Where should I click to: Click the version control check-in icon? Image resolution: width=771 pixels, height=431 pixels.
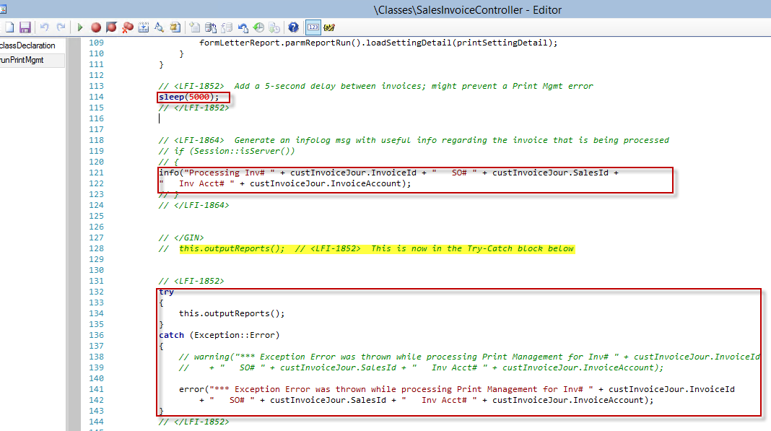(211, 27)
